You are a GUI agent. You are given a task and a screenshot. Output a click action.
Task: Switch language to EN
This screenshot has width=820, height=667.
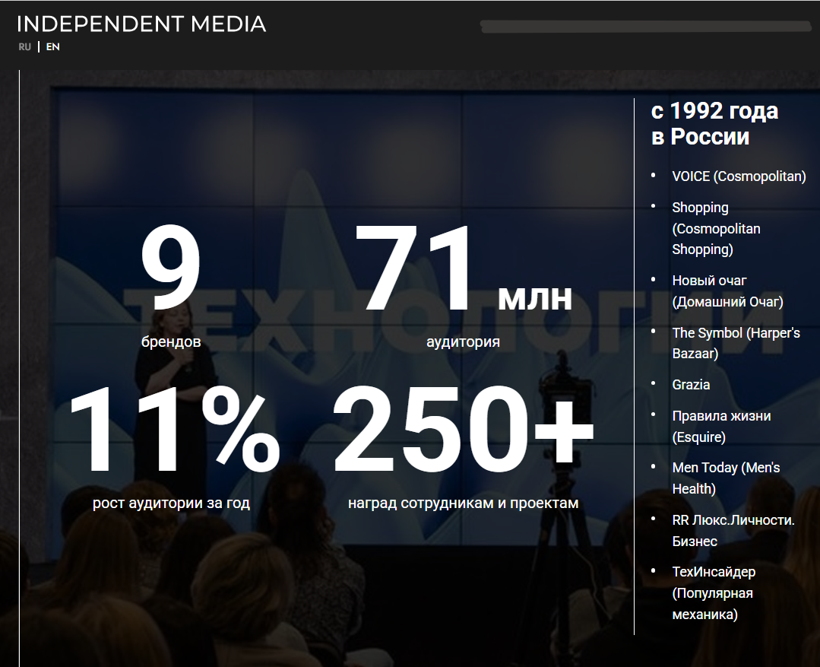[53, 46]
